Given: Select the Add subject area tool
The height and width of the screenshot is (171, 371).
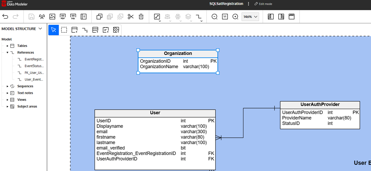Looking at the screenshot, I should [116, 30].
